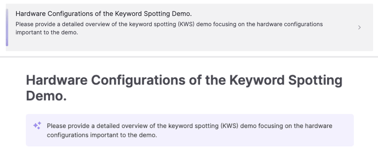Click "important to the demo." line in gray card
This screenshot has width=378, height=155.
(x=47, y=33)
